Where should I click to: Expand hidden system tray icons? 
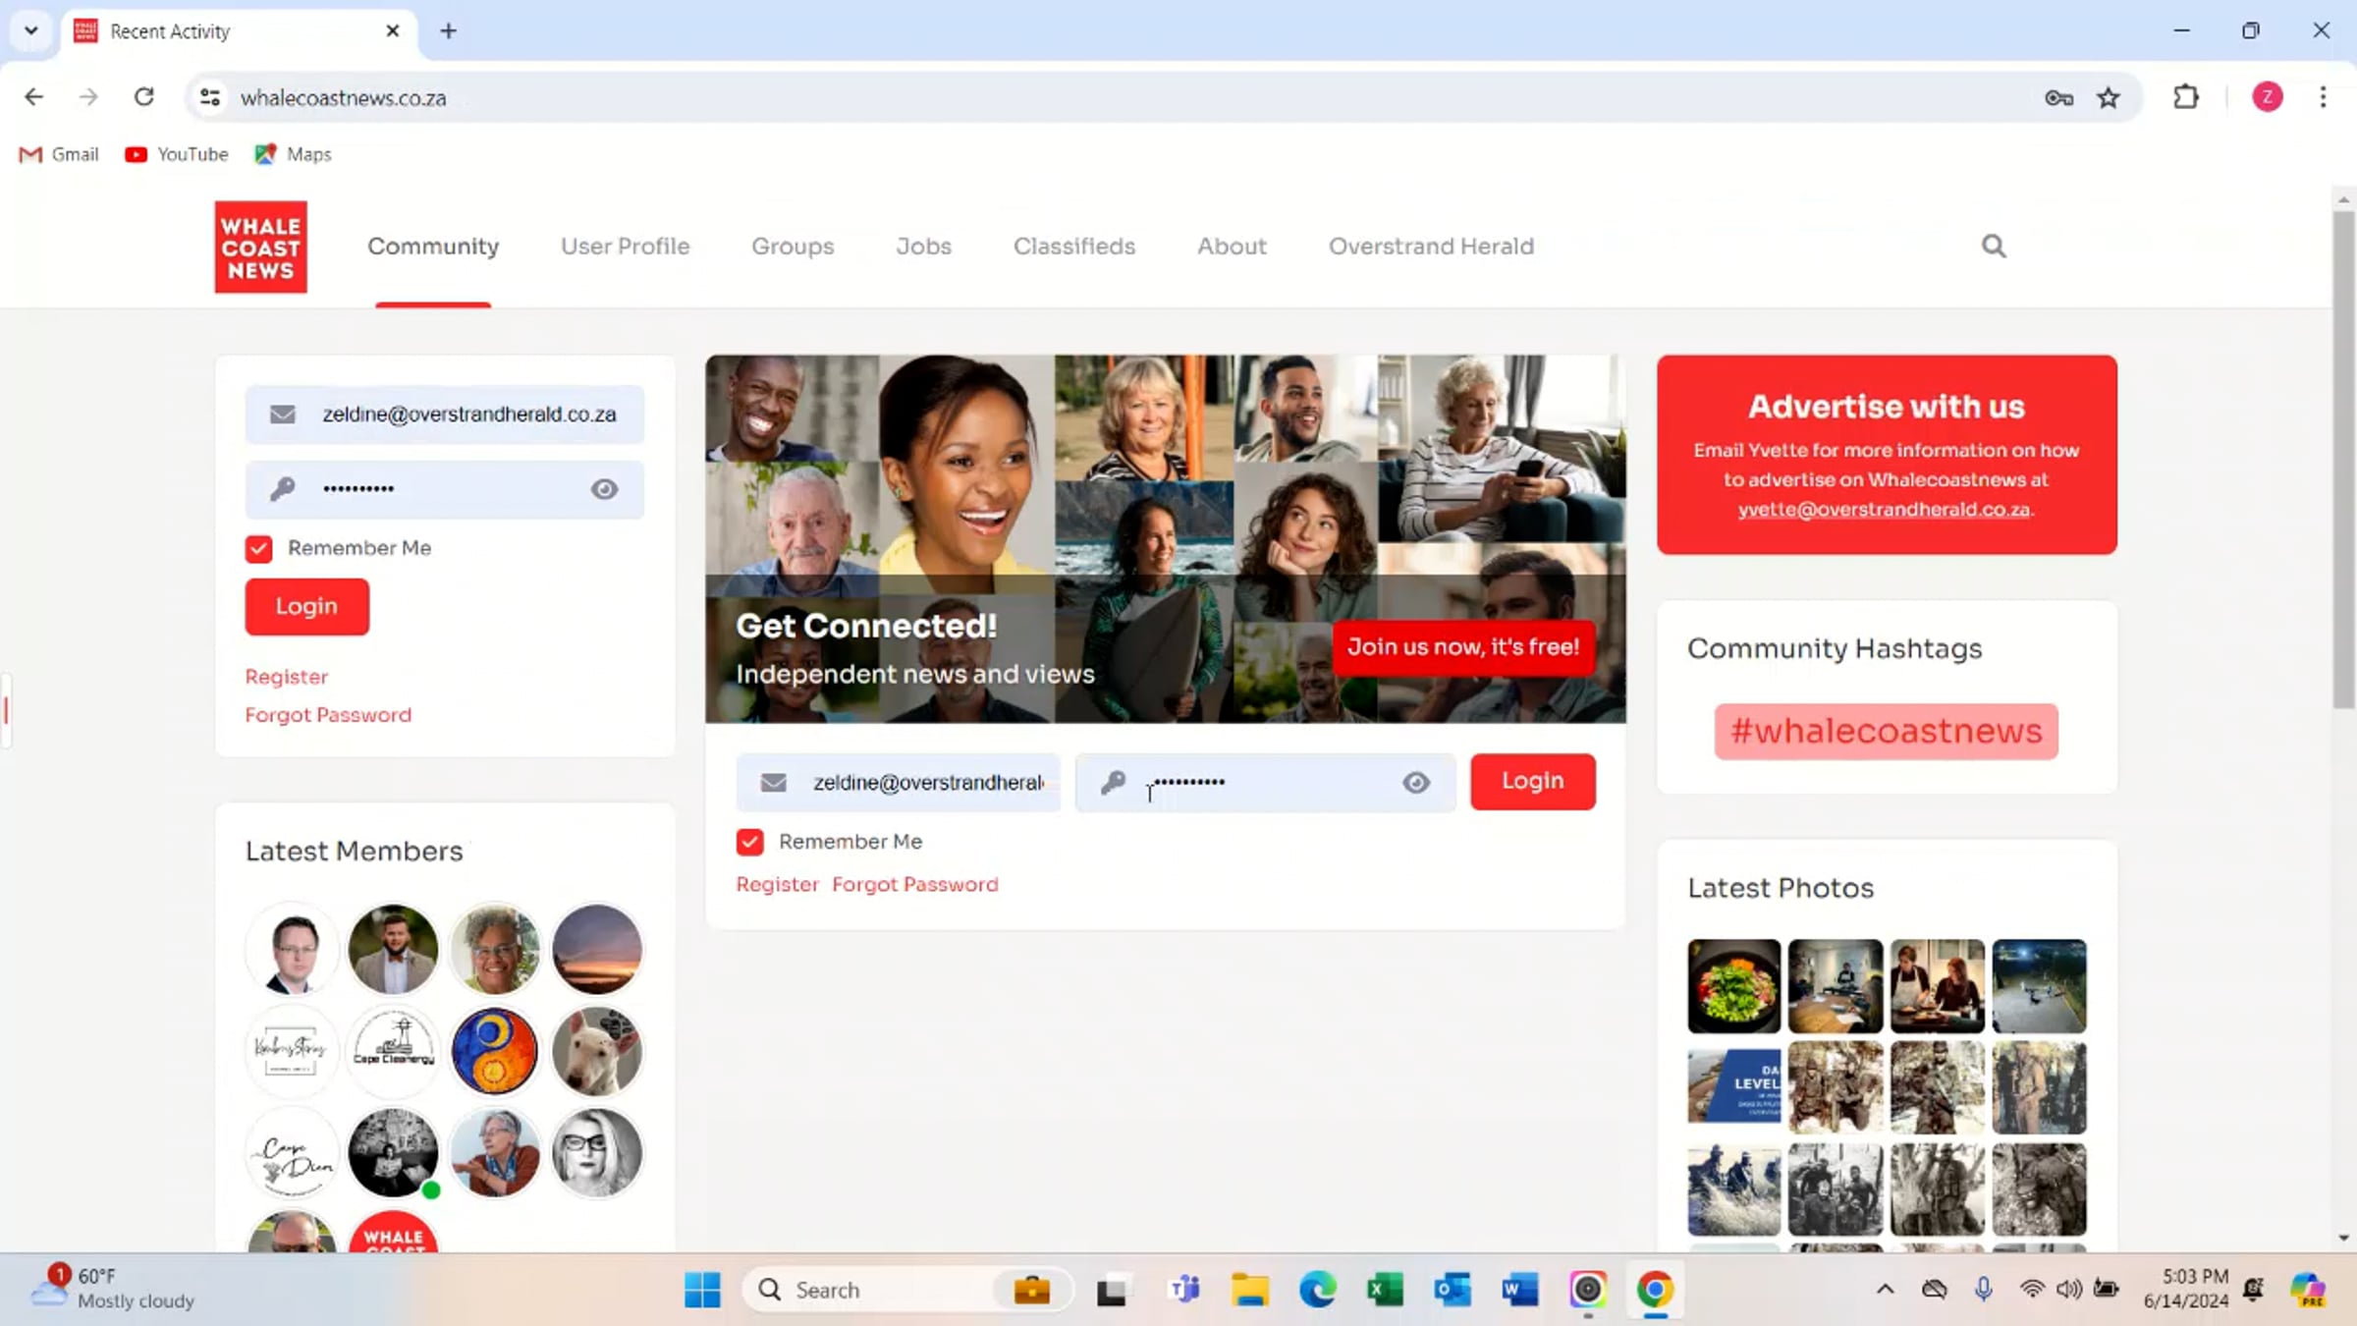1885,1290
